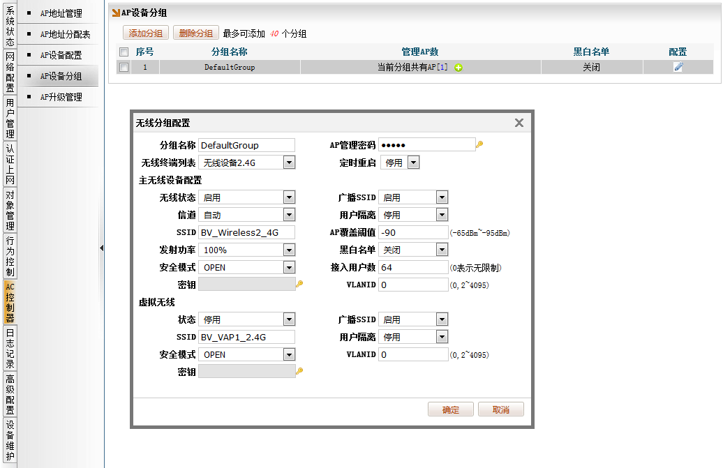The height and width of the screenshot is (468, 723).
Task: Click the 序号 column header
Action: [x=144, y=52]
